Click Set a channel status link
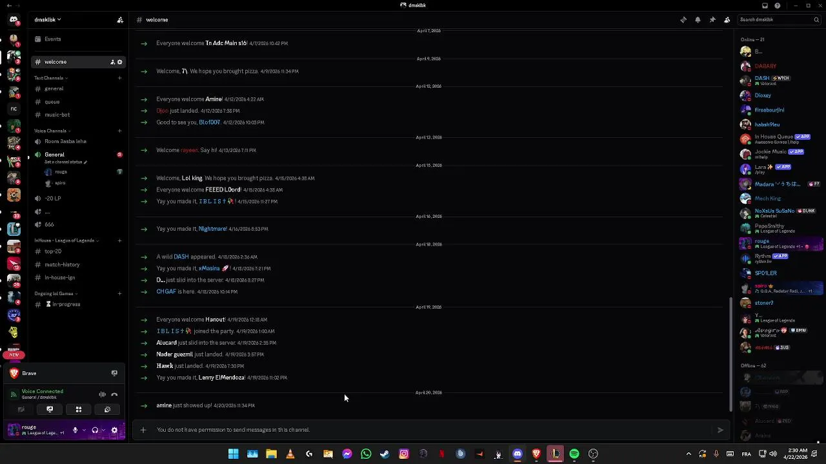Screen dimensions: 826x464 coord(65,162)
